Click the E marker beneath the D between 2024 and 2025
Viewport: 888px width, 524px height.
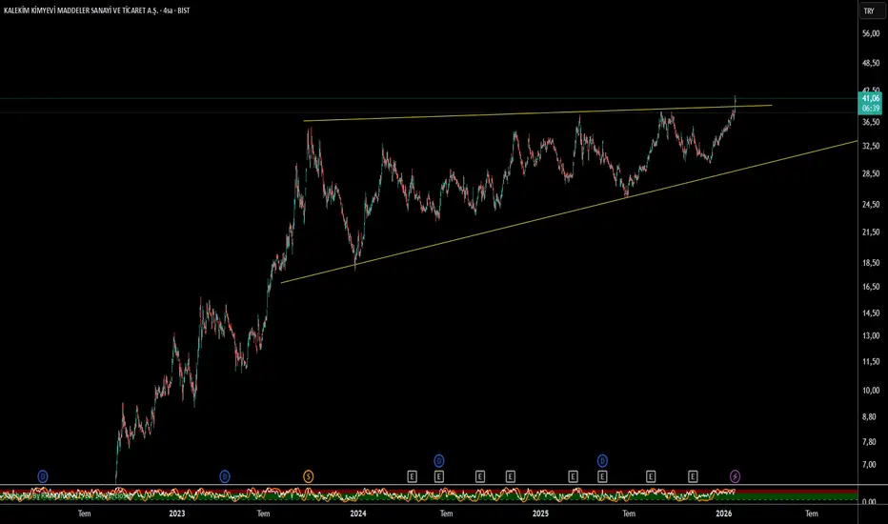pyautogui.click(x=439, y=476)
